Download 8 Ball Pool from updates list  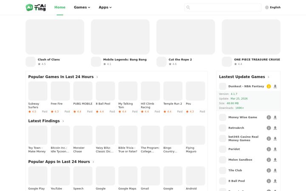275,181
